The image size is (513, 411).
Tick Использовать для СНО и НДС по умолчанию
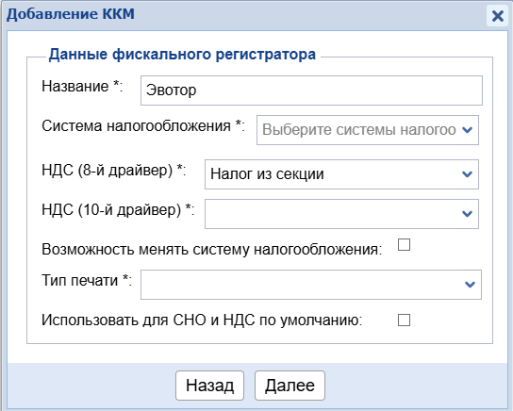click(404, 321)
